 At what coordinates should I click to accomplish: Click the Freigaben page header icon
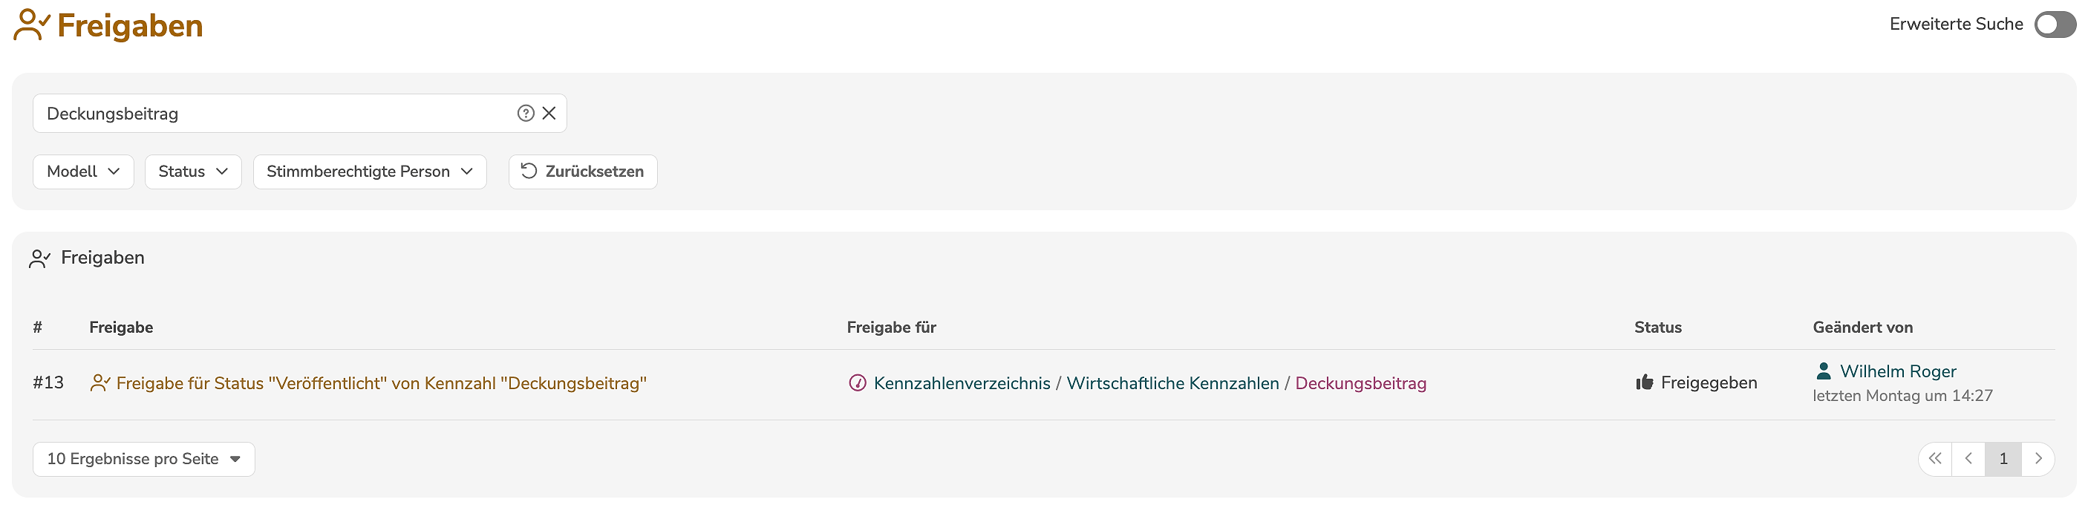click(32, 25)
